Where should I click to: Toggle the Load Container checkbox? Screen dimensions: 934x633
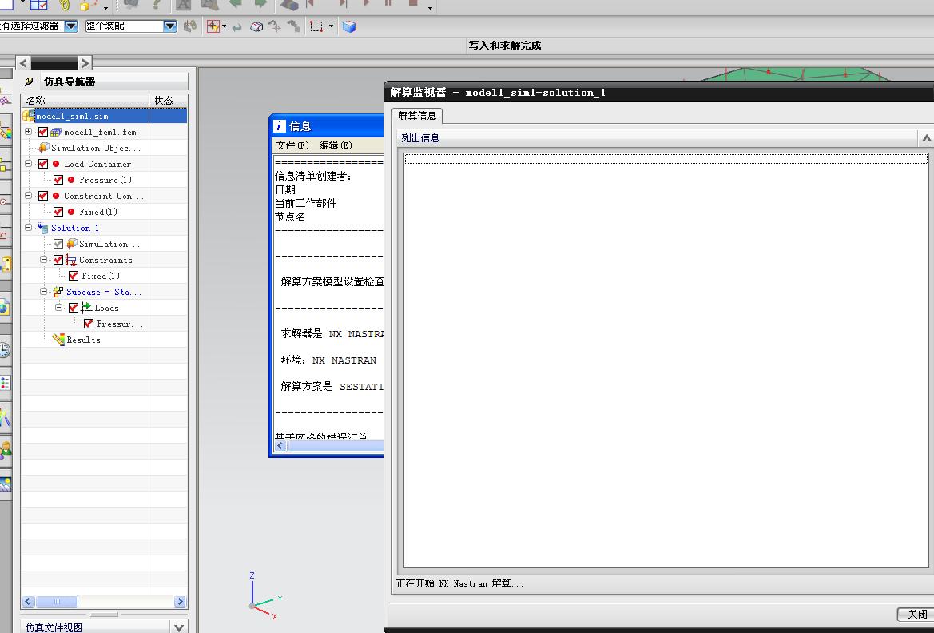point(43,164)
